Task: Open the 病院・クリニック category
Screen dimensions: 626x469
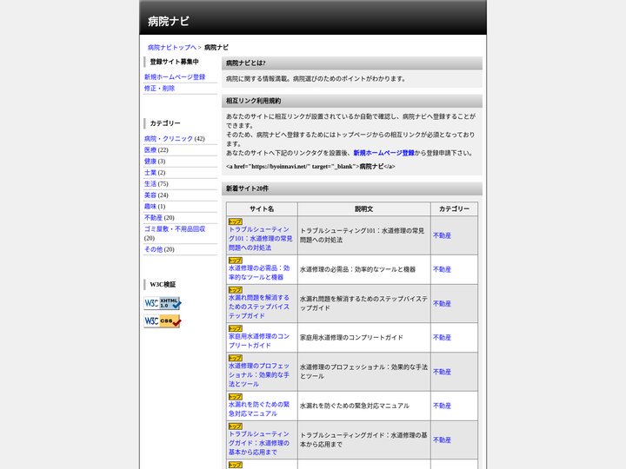Action: (169, 138)
